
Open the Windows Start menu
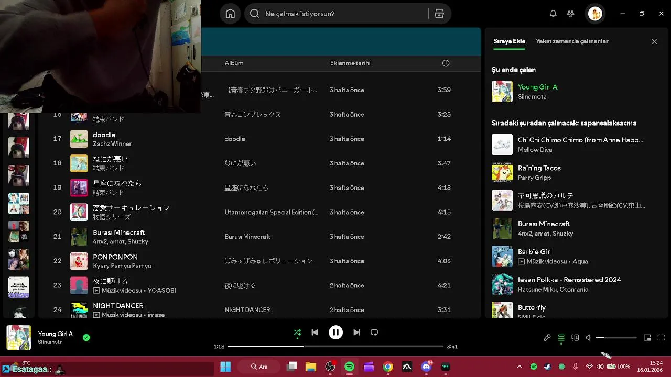coord(225,367)
